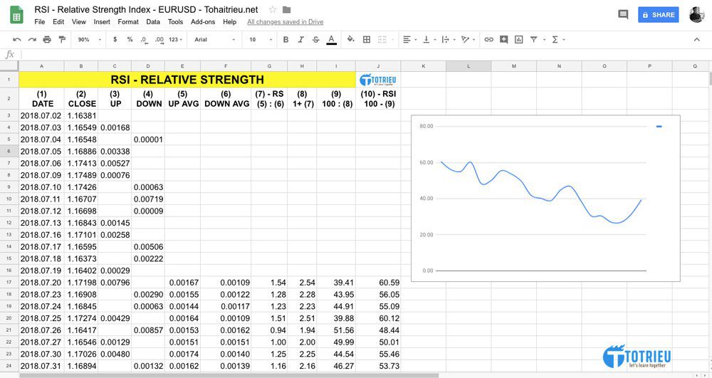712x378 pixels.
Task: Star the document
Action: (x=273, y=9)
